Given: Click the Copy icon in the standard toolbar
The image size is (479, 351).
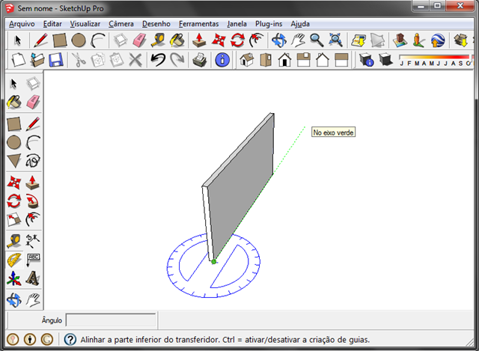Looking at the screenshot, I should click(x=98, y=60).
